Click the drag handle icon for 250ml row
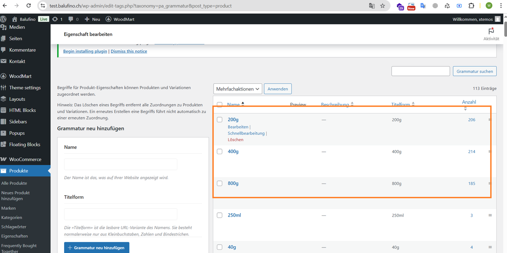 coord(490,215)
